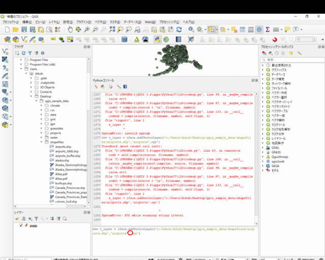
Task: Open Processing toolbox options wrench
Action: [x=299, y=53]
